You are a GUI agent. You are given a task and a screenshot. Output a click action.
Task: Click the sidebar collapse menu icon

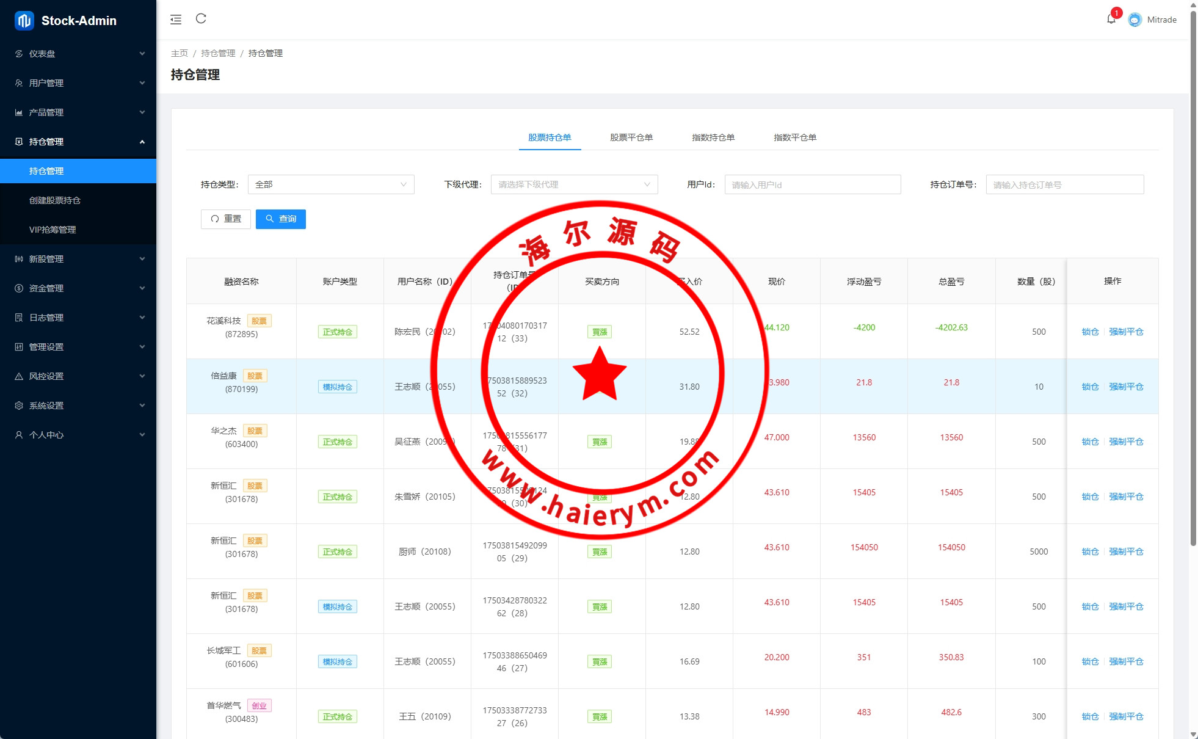176,20
